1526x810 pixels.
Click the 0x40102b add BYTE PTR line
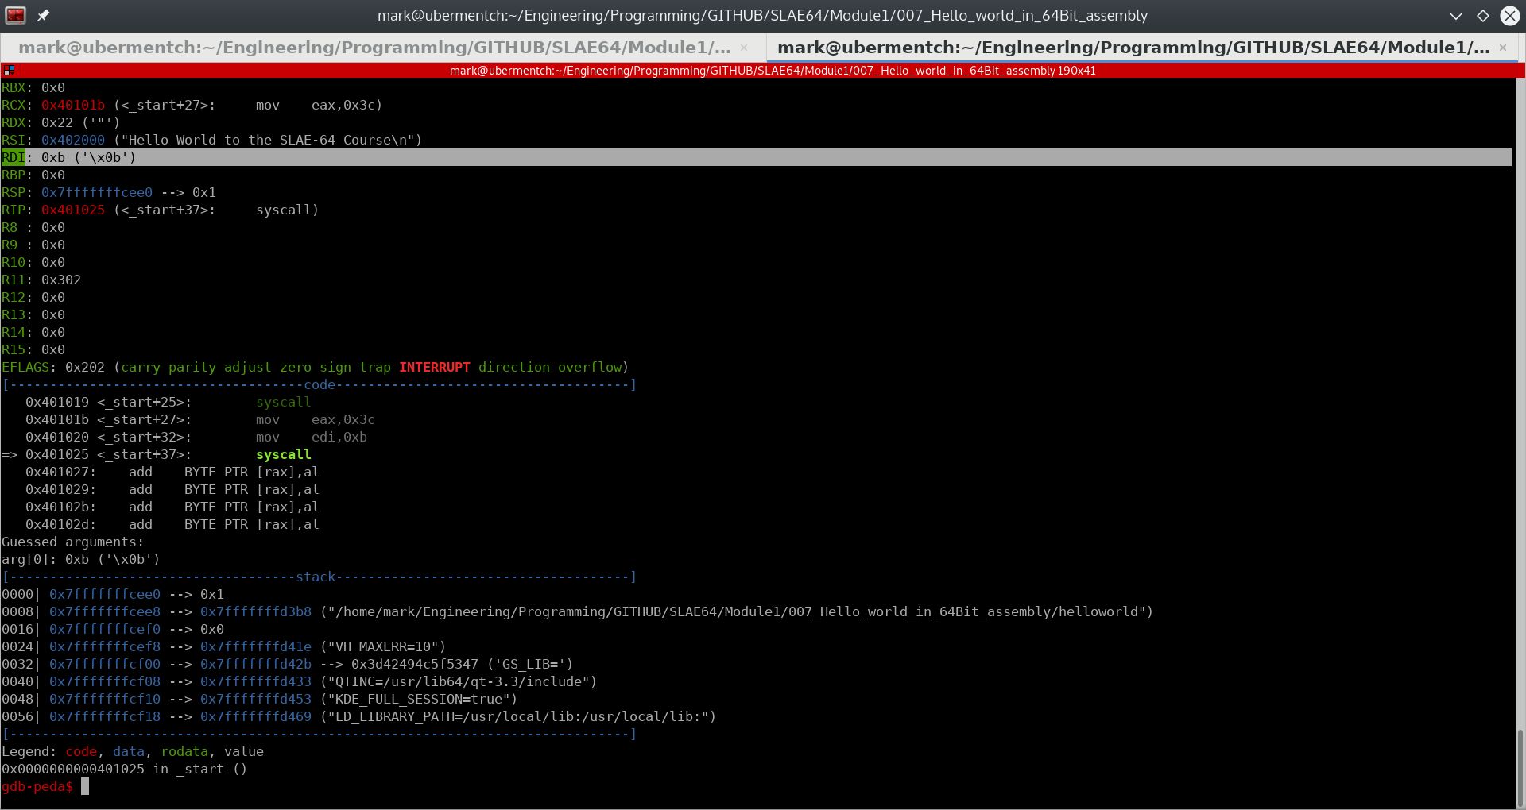172,507
